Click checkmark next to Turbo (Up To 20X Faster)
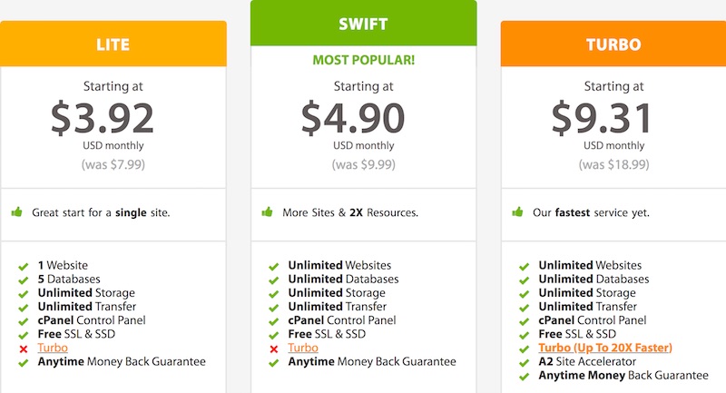The width and height of the screenshot is (726, 393). 525,349
